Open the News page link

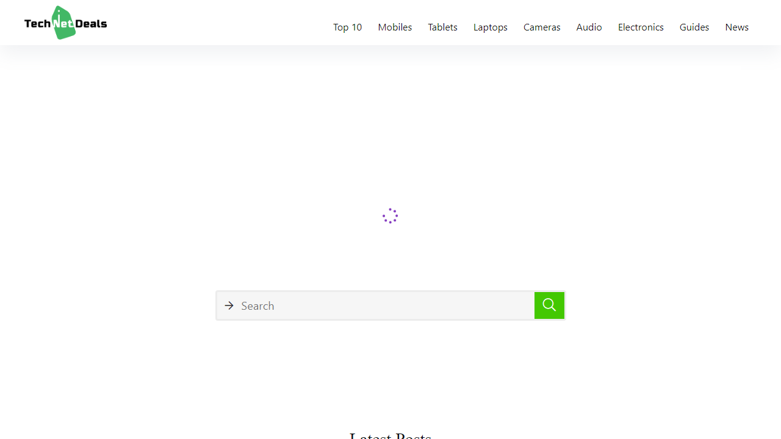(736, 27)
